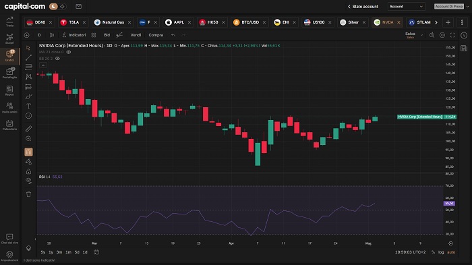
Task: Open the info panel icon
Action: pos(464,35)
